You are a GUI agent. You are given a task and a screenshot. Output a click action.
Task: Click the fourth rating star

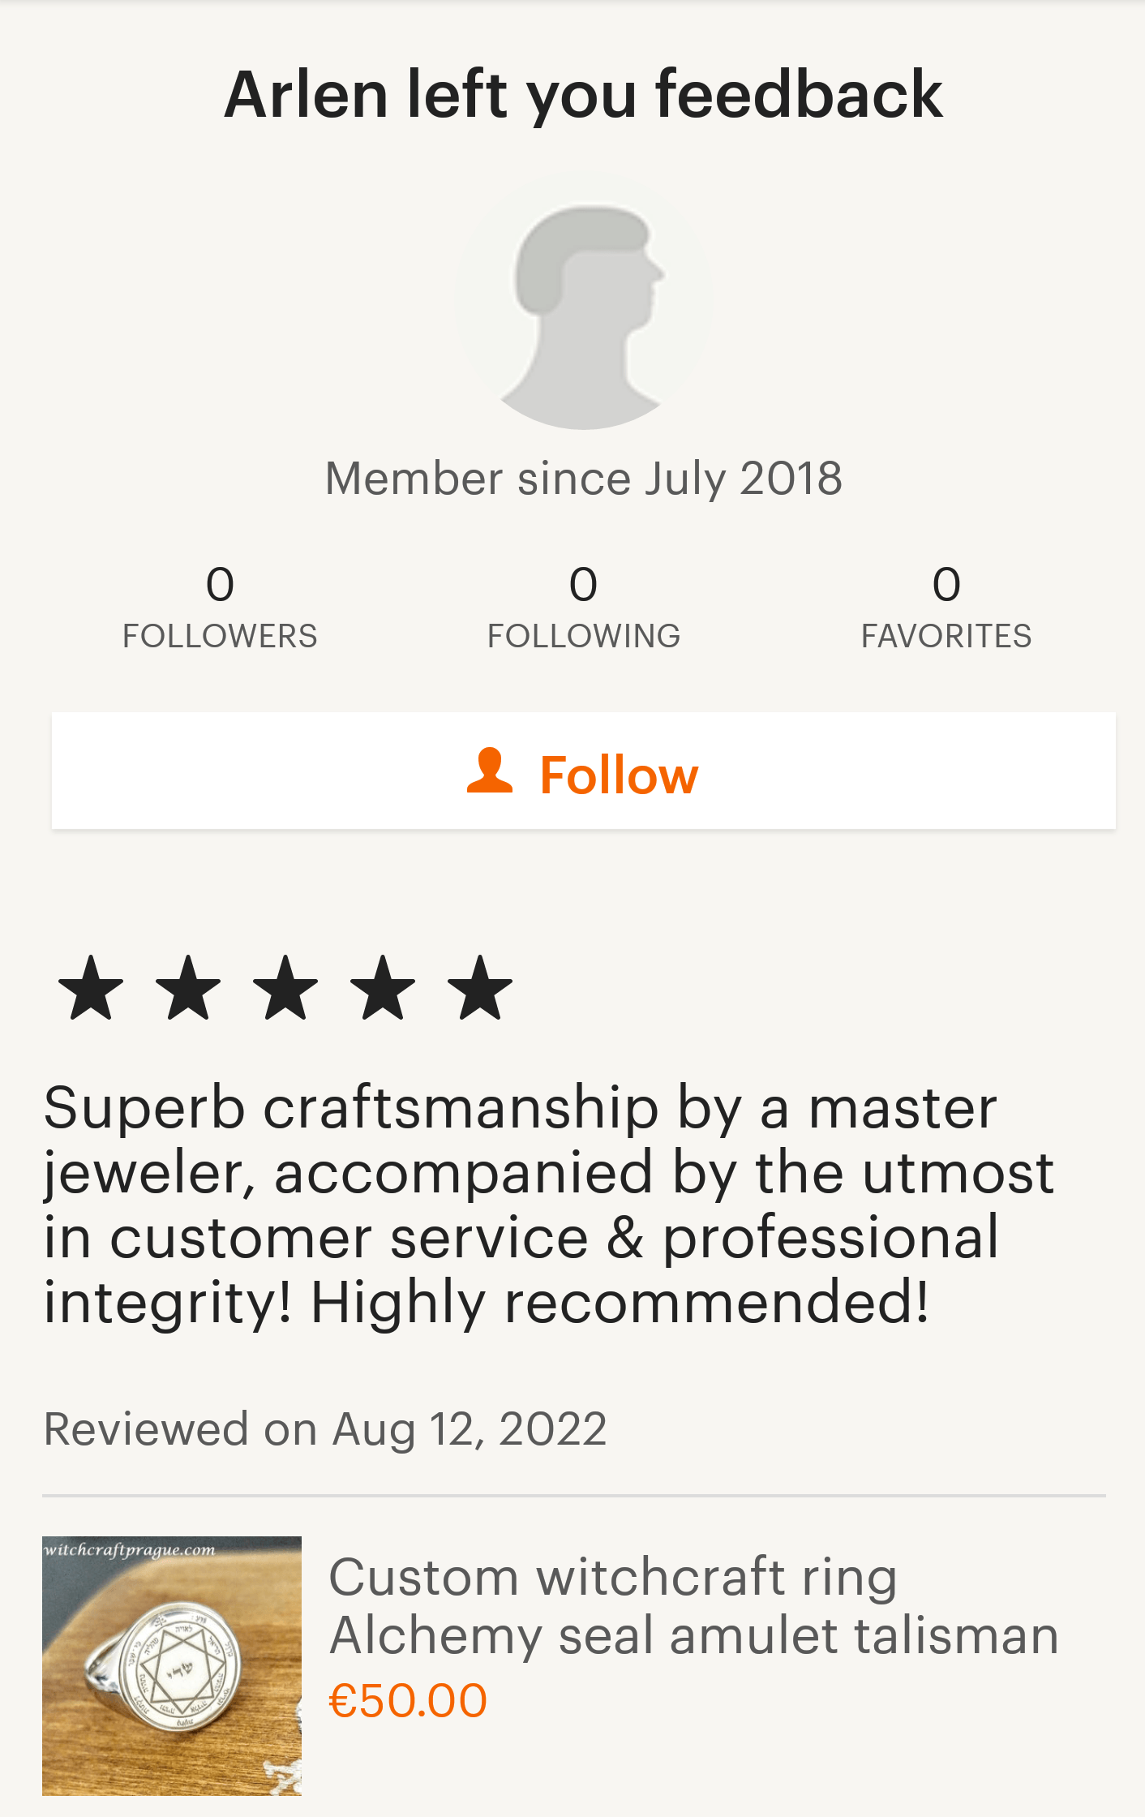[383, 987]
